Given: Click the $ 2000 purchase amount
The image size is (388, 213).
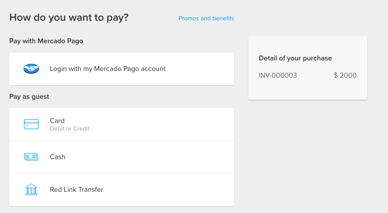Looking at the screenshot, I should 345,75.
